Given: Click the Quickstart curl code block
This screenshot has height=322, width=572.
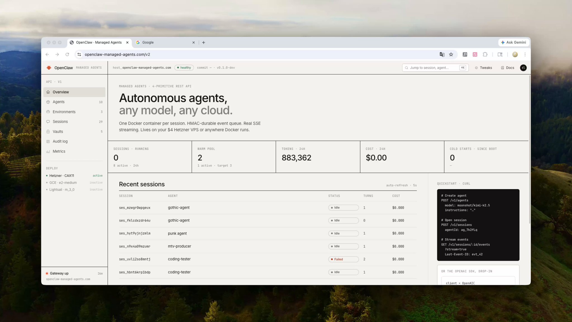Looking at the screenshot, I should coord(478,225).
